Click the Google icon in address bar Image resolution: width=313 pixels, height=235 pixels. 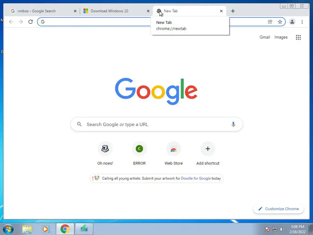click(43, 22)
